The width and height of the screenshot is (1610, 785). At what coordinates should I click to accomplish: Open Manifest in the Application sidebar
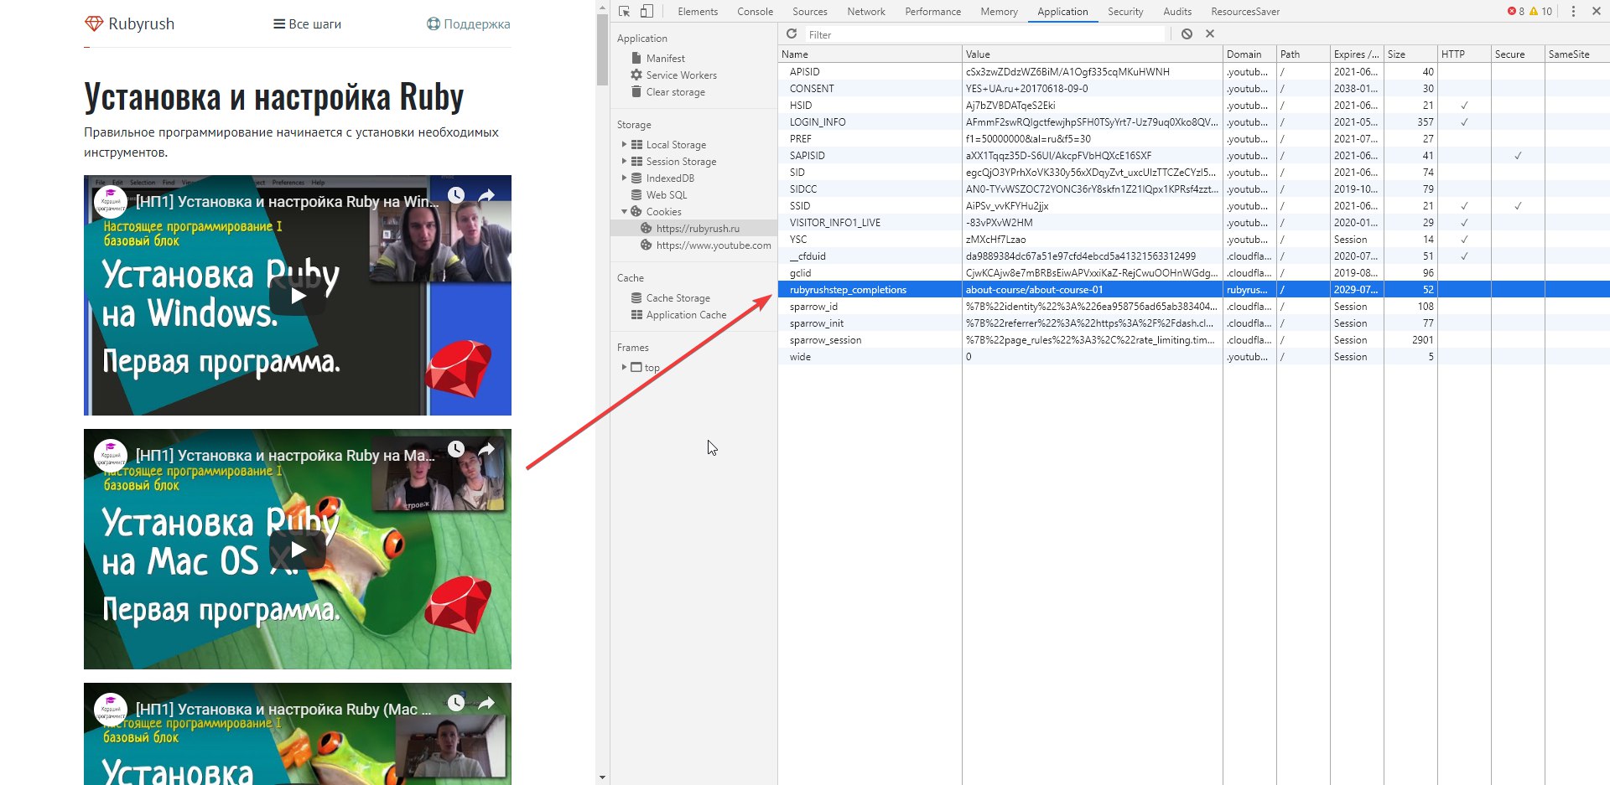coord(665,58)
